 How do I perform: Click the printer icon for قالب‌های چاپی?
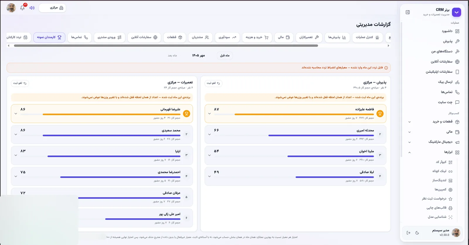(451, 208)
